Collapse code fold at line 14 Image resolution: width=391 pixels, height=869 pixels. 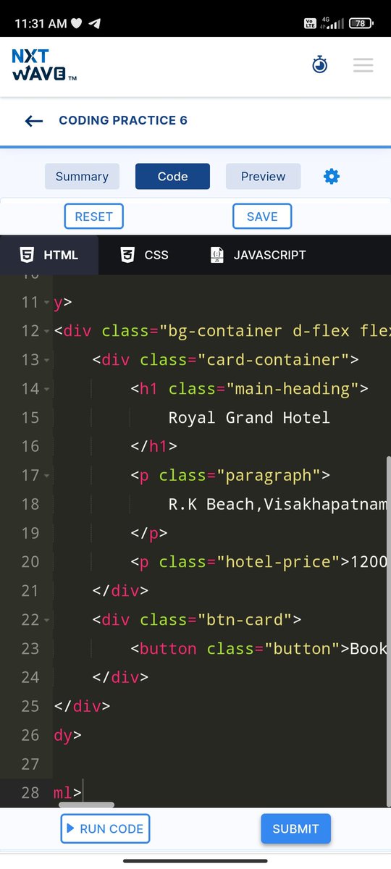pyautogui.click(x=47, y=390)
